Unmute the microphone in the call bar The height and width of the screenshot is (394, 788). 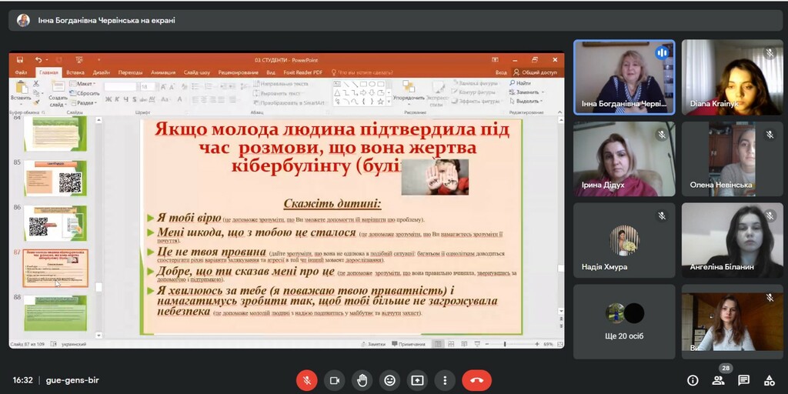(306, 380)
